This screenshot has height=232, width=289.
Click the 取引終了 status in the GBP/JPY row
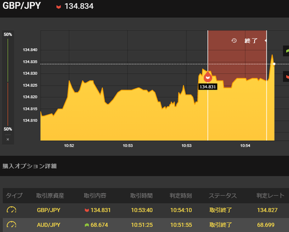[x=220, y=210]
